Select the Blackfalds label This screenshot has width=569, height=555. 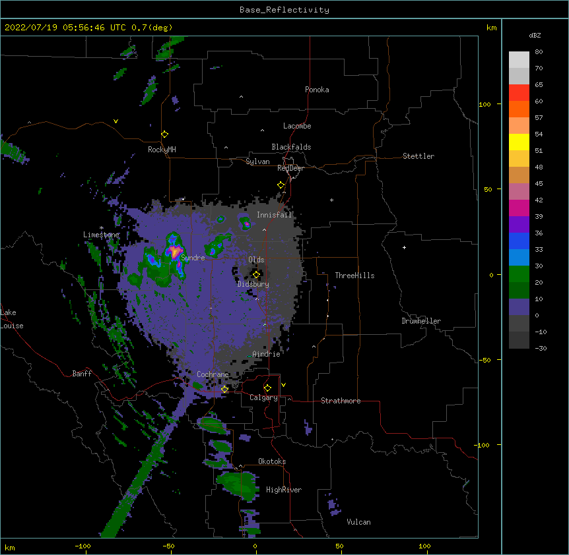coord(291,147)
